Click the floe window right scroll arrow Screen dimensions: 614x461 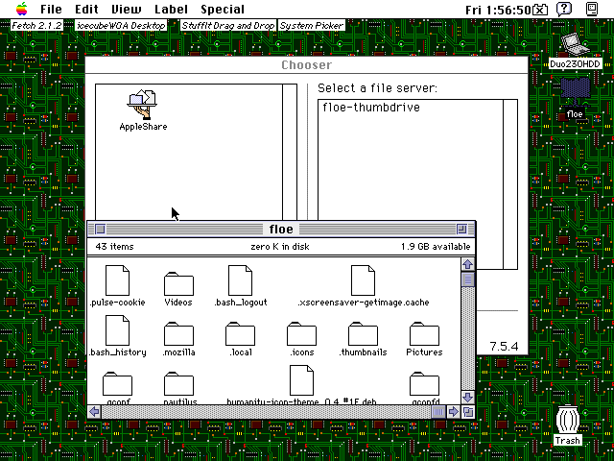[x=454, y=412]
